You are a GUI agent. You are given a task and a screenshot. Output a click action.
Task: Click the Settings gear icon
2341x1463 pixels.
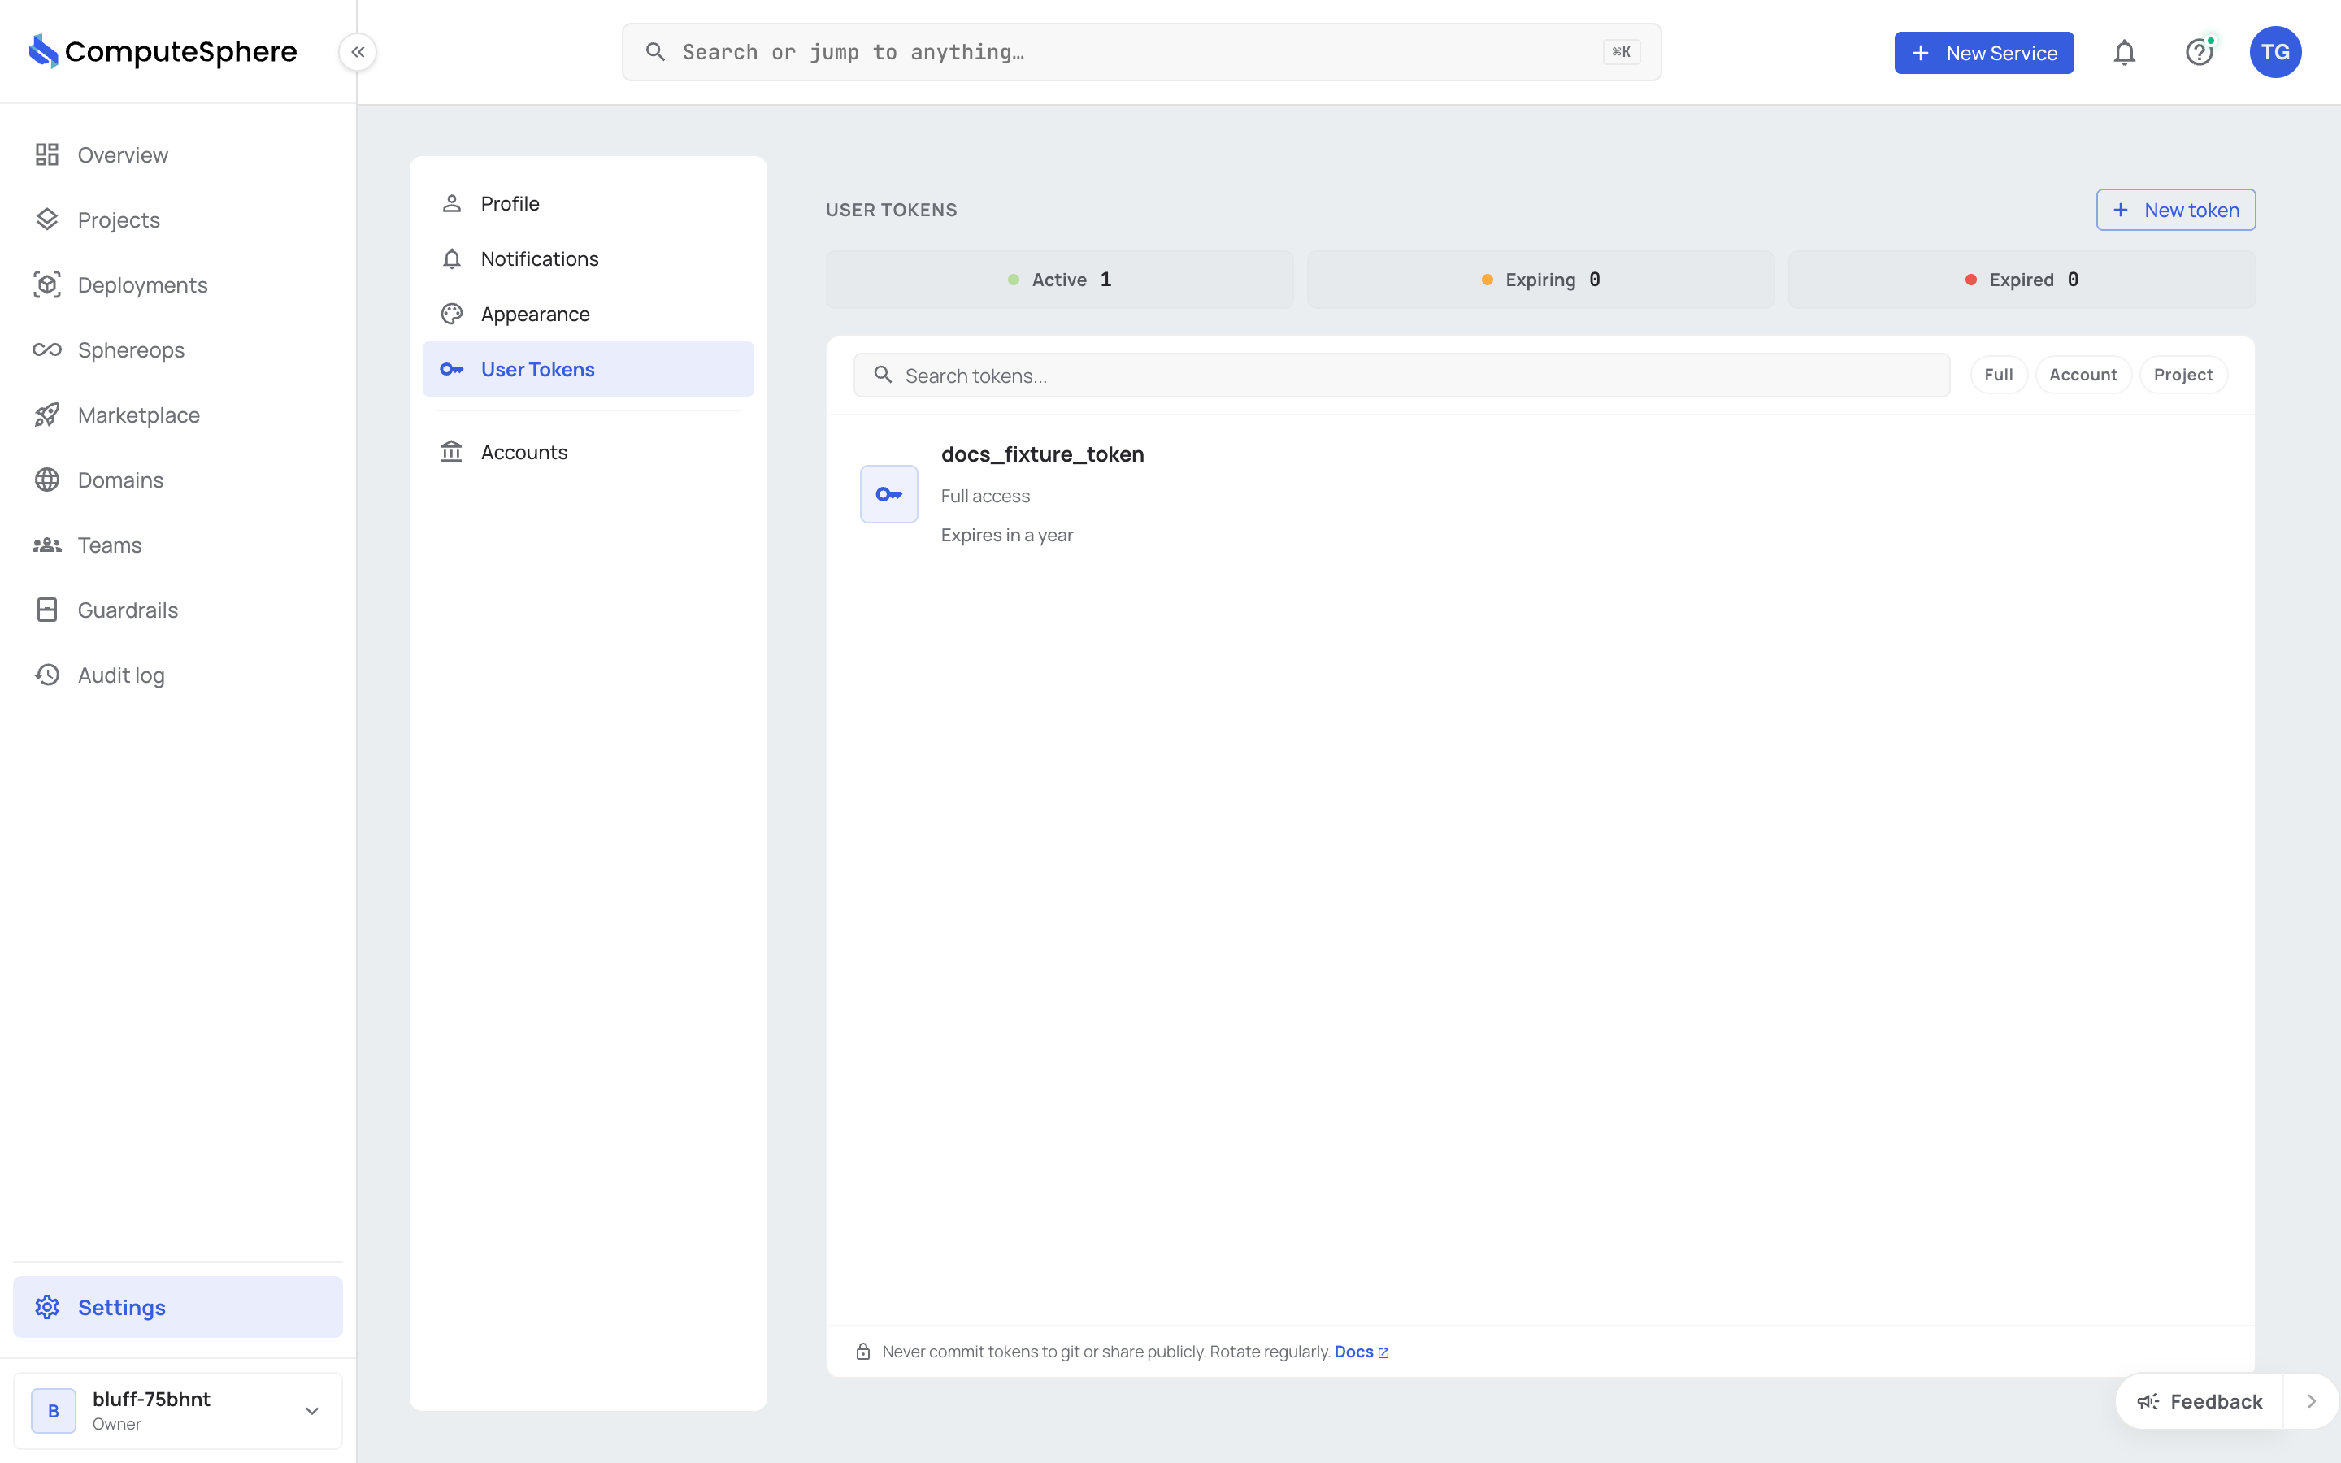point(46,1307)
